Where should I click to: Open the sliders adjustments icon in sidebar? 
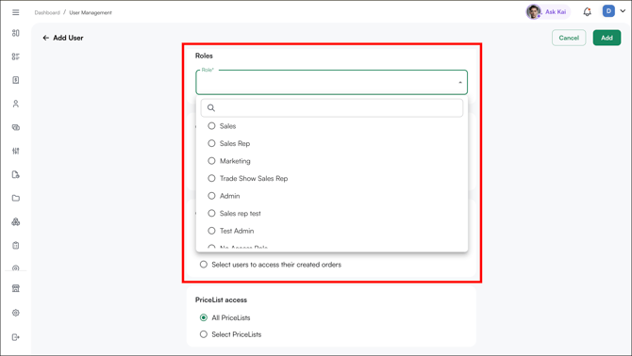[16, 151]
